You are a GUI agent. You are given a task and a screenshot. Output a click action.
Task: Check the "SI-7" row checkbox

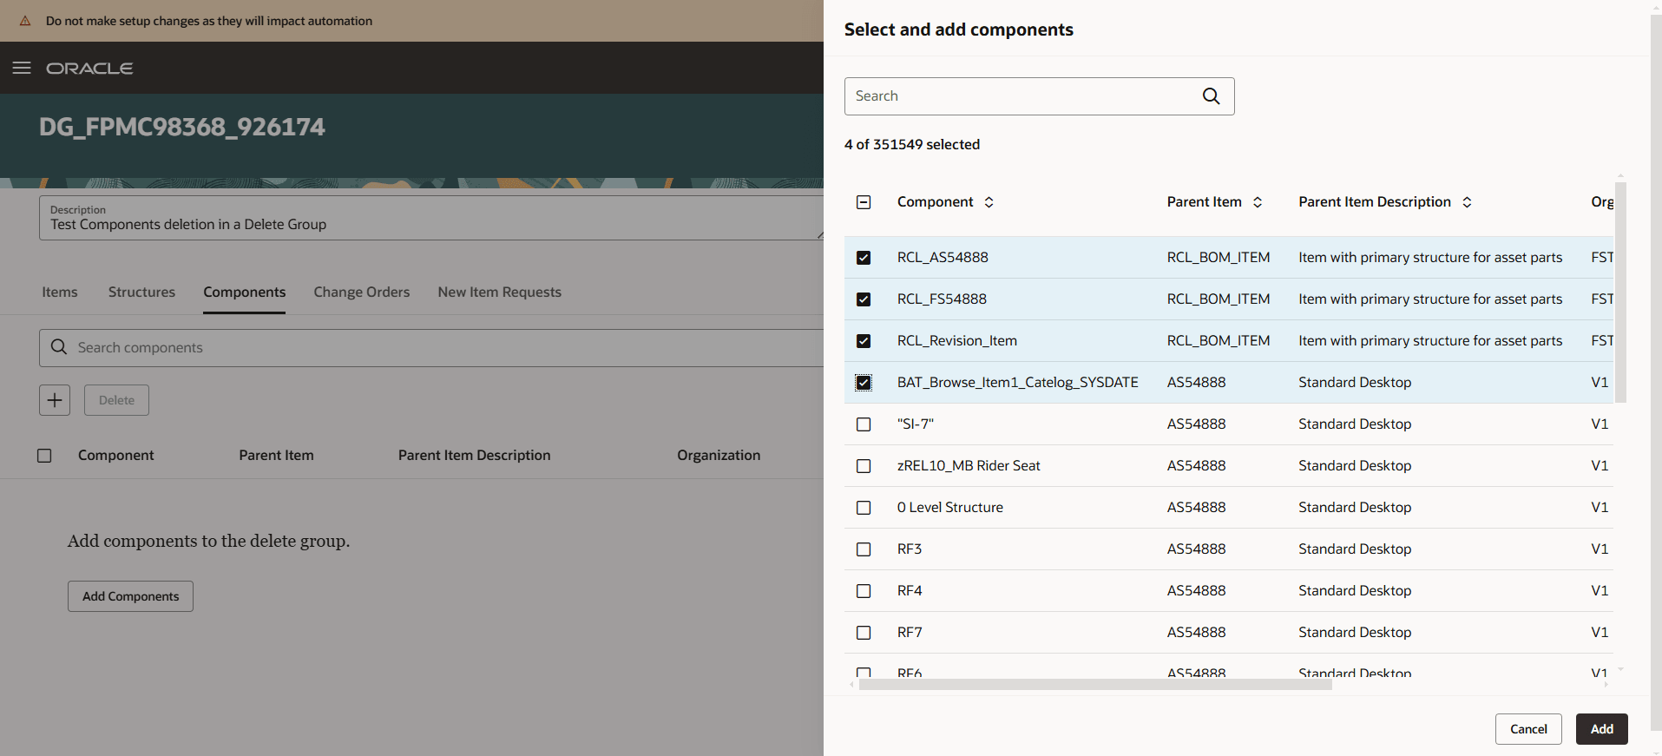[864, 424]
